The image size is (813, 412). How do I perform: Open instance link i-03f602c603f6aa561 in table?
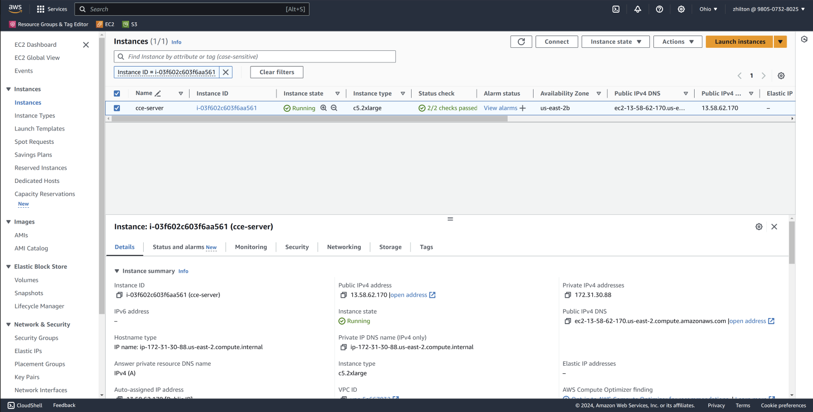coord(227,108)
